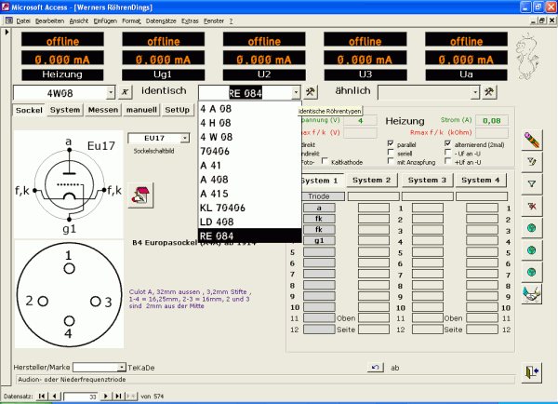This screenshot has height=404, width=558.
Task: Click the 'Audion- oder Niederfrequenztriode' description text
Action: (72, 380)
